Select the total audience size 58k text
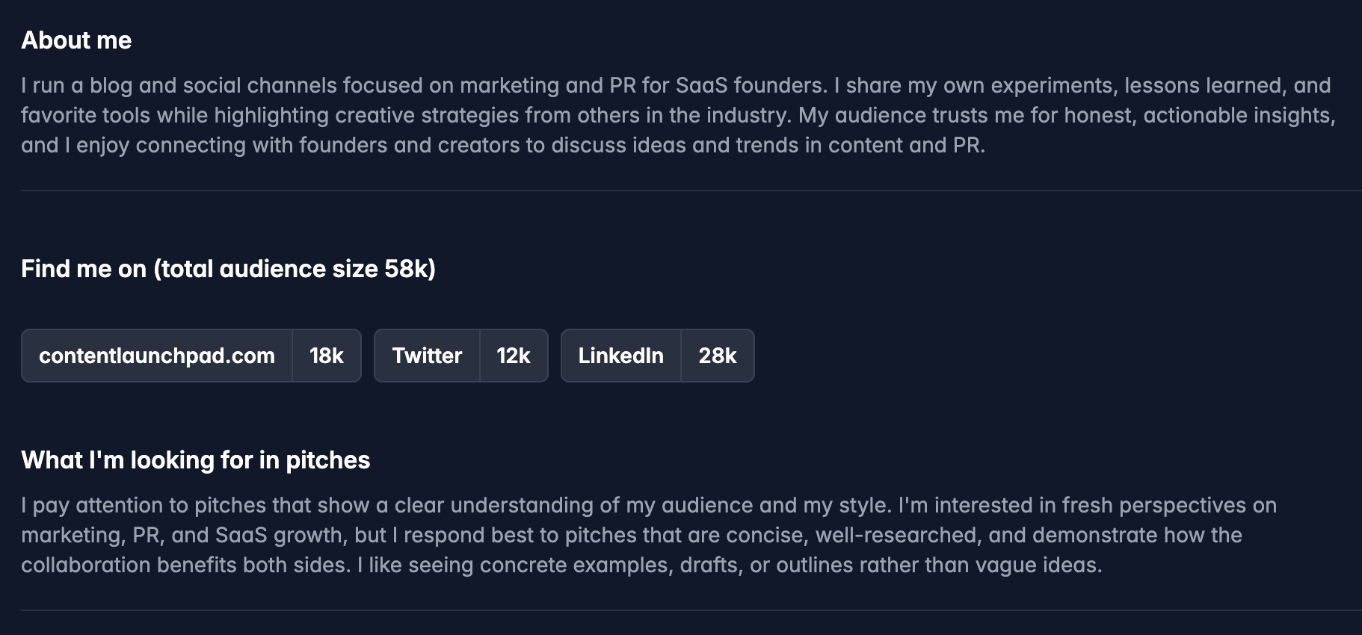Image resolution: width=1362 pixels, height=635 pixels. [295, 269]
